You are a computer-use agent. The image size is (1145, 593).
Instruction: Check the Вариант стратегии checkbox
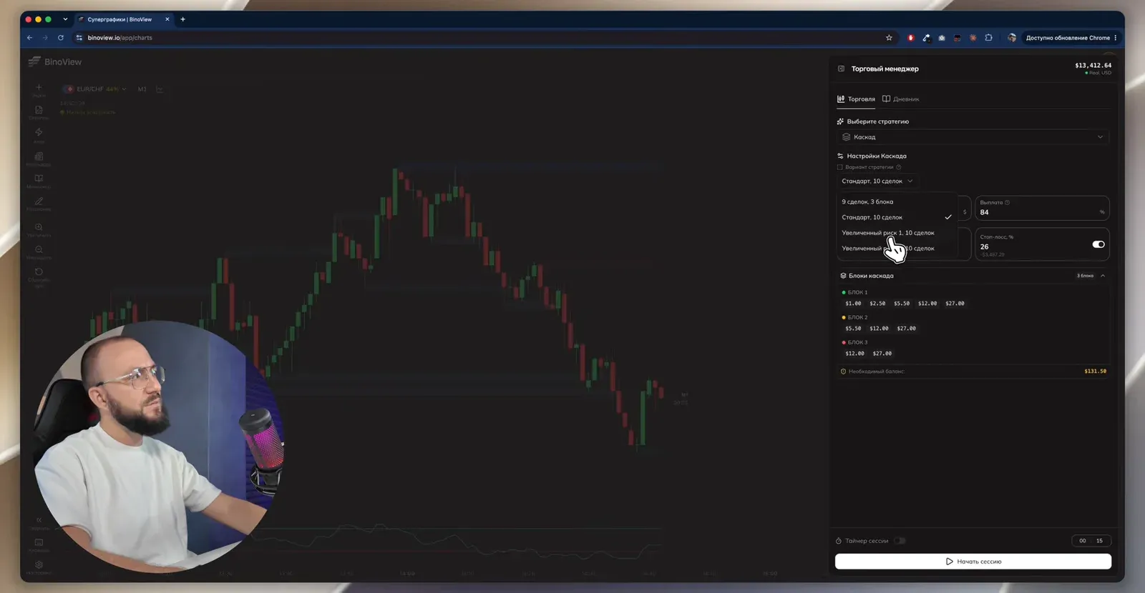(840, 167)
